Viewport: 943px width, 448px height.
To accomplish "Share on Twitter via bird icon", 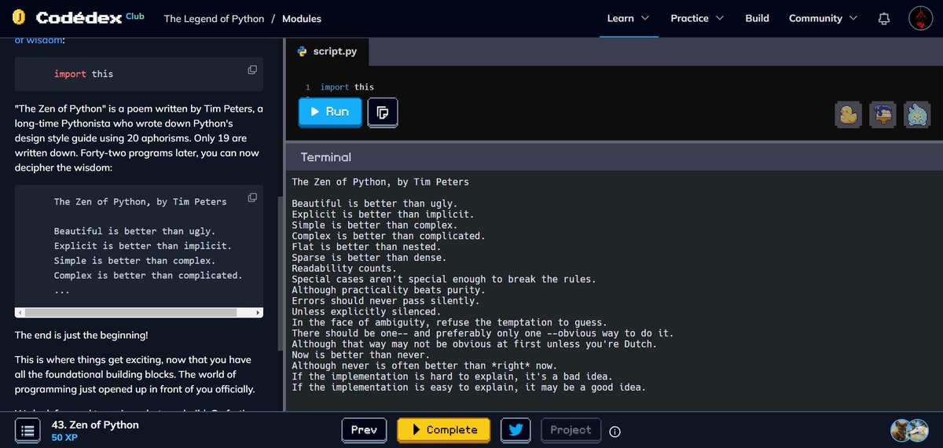I will click(x=516, y=430).
